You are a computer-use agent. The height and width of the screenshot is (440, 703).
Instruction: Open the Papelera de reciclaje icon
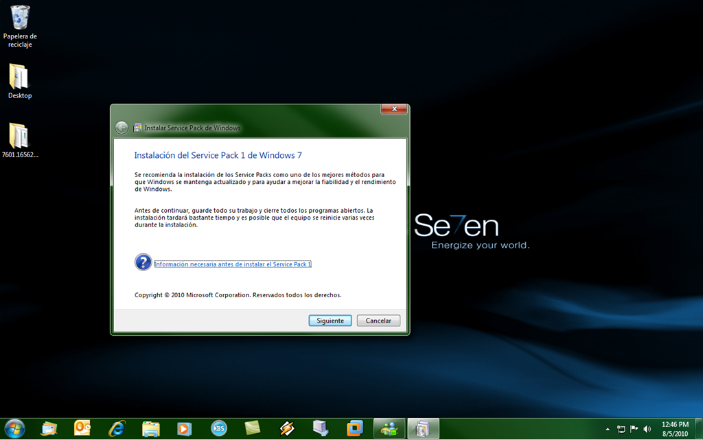[x=20, y=18]
